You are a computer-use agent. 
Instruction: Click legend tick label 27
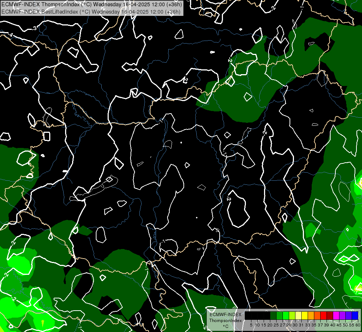click(283, 325)
